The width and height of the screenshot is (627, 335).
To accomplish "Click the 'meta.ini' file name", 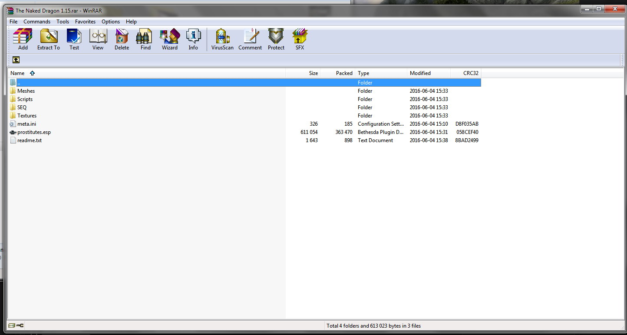I will click(x=27, y=124).
